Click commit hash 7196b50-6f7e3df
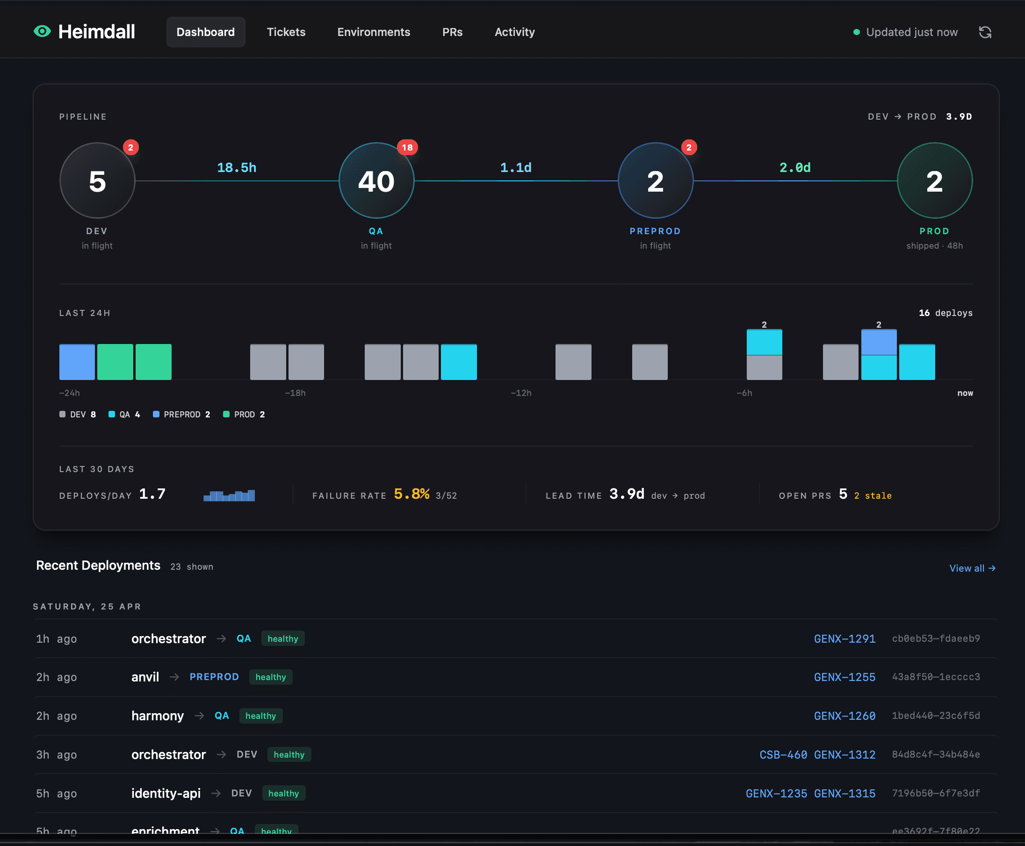 tap(936, 793)
